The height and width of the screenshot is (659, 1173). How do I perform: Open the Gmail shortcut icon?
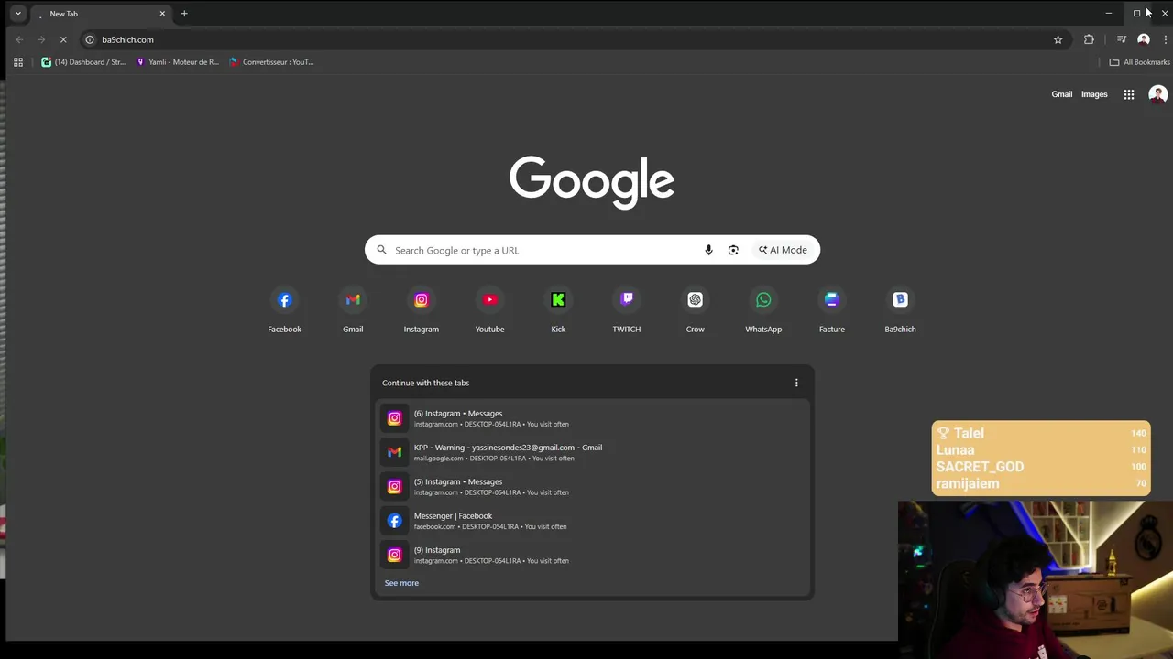point(353,300)
